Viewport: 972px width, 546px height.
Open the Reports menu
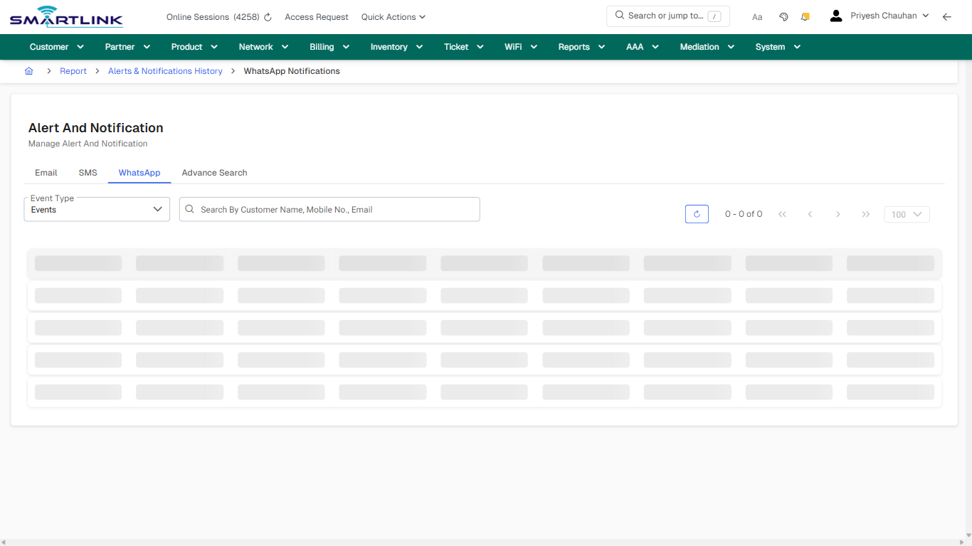point(579,46)
